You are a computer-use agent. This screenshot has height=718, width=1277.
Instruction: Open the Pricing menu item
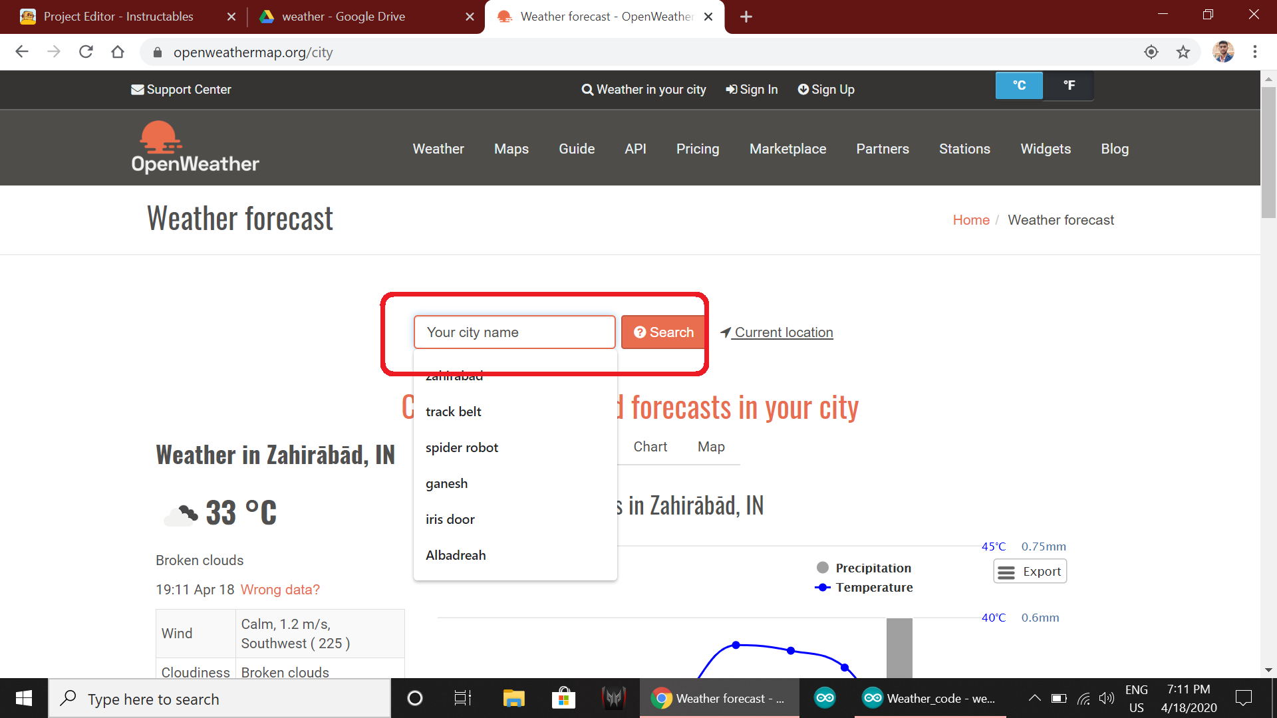tap(698, 149)
